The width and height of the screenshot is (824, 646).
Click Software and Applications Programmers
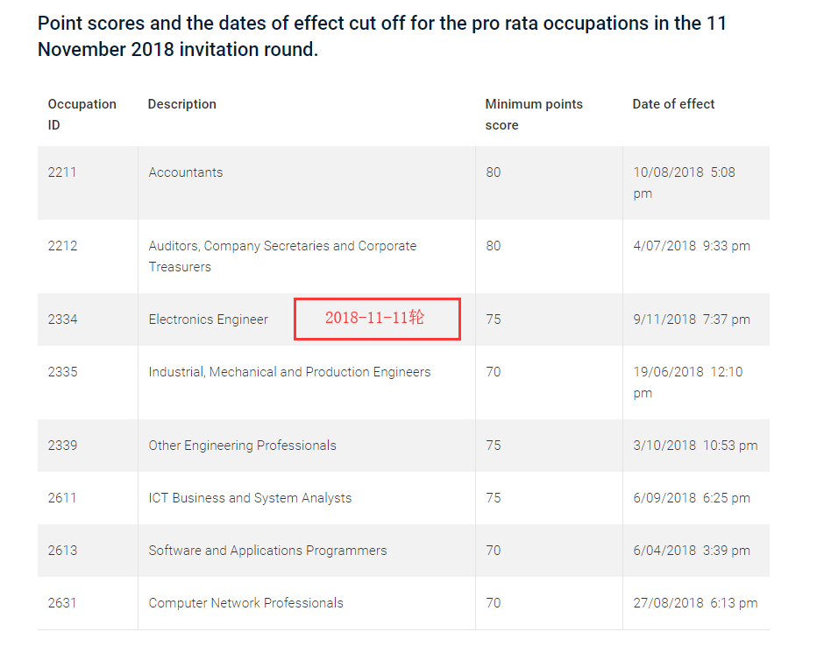[x=267, y=551]
